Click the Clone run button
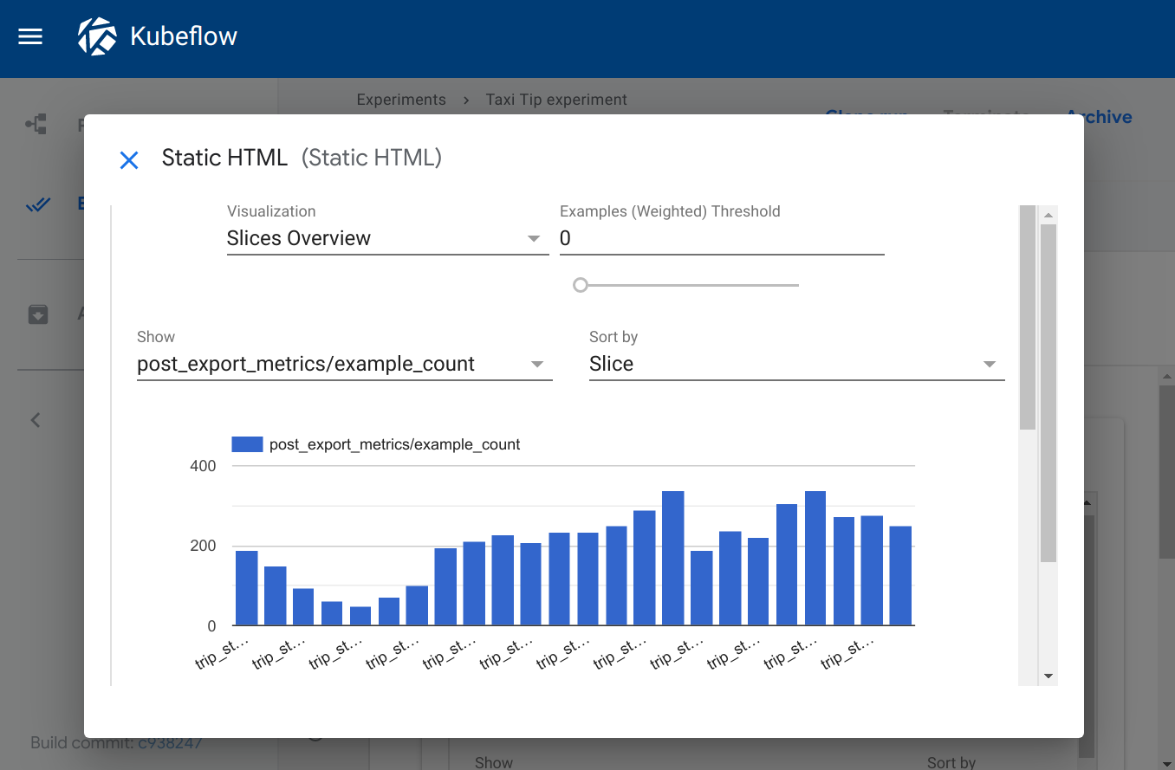 (867, 116)
